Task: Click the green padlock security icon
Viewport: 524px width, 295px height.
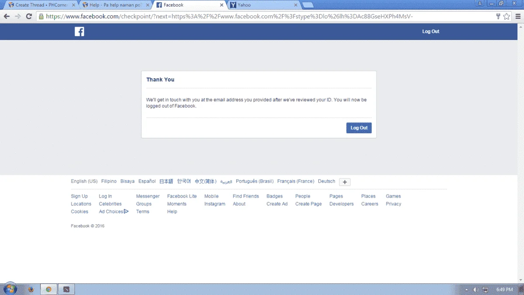Action: click(x=41, y=16)
